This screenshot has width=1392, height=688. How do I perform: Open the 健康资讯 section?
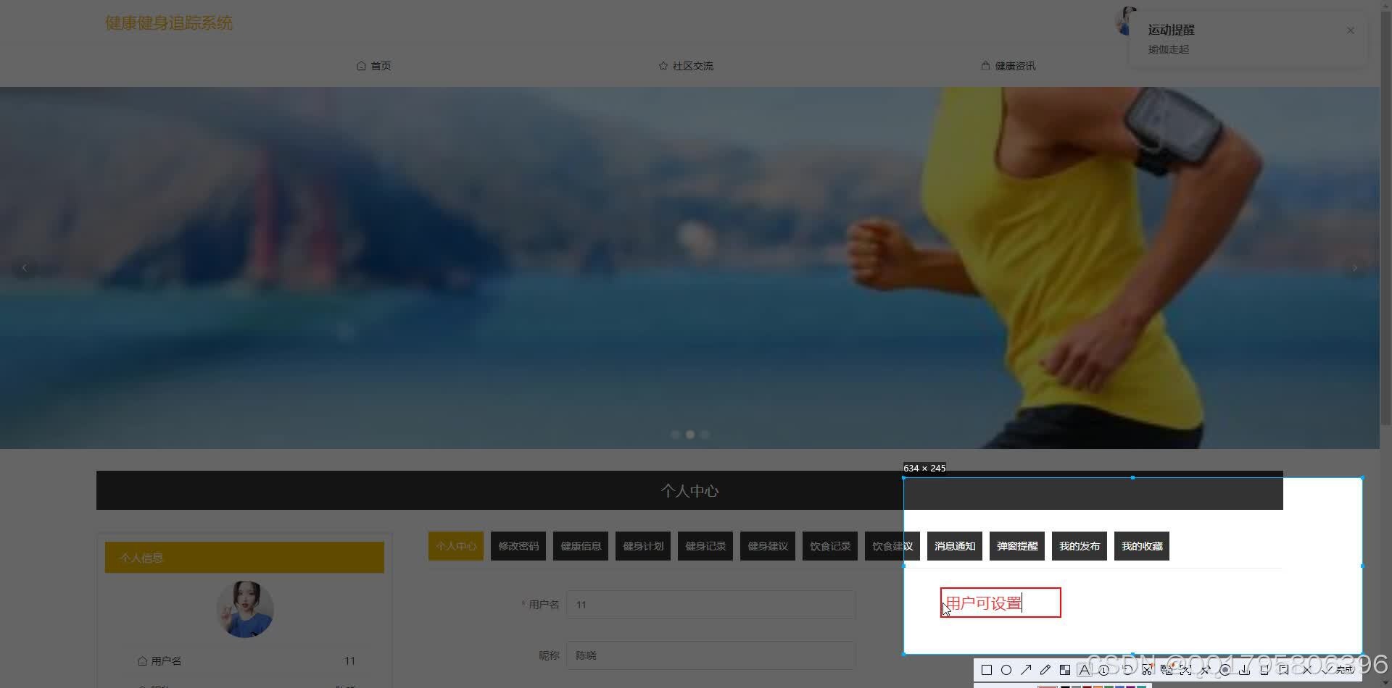[1008, 66]
